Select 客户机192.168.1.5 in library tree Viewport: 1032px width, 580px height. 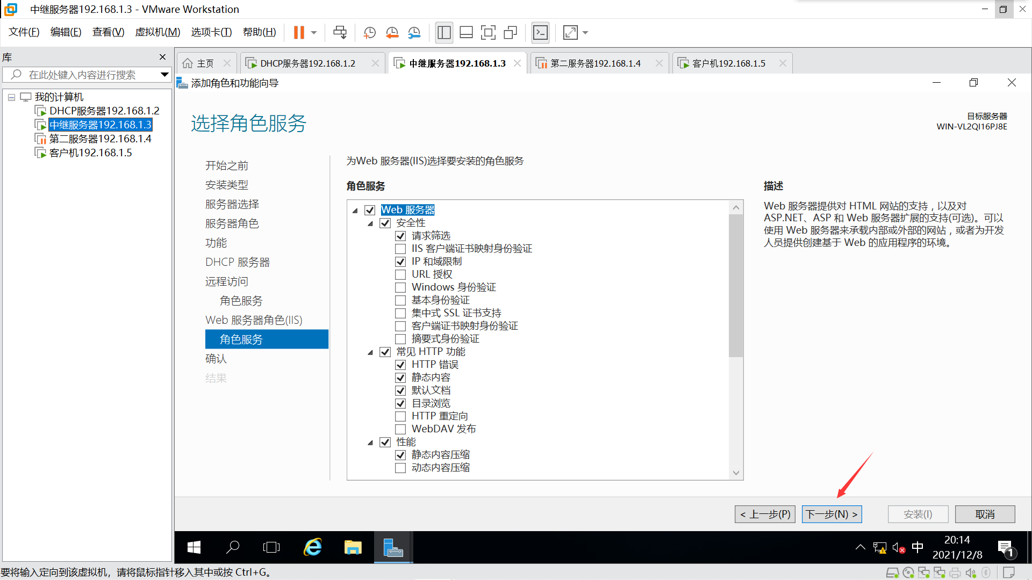click(x=90, y=153)
